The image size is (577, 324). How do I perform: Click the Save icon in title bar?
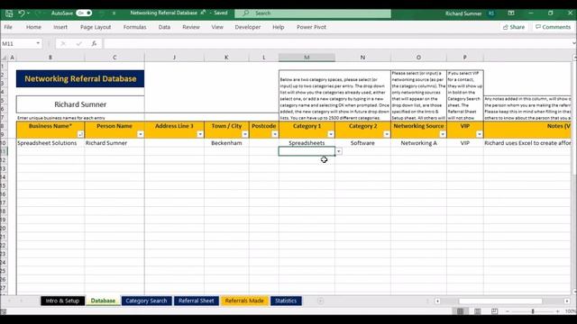click(9, 13)
